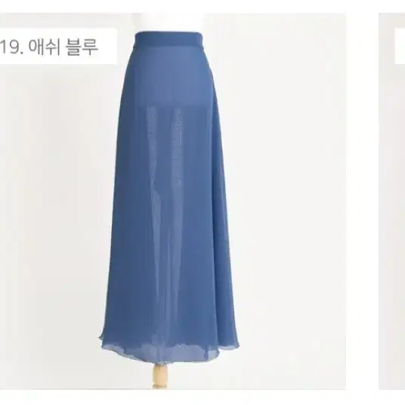Tap the partially visible next product card
The image size is (405, 405).
click(391, 201)
